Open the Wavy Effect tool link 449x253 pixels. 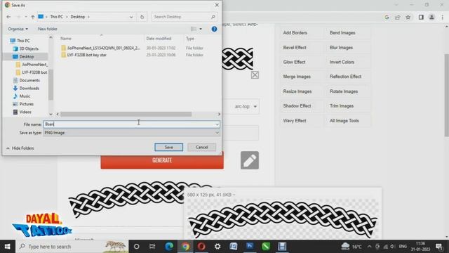[x=295, y=121]
